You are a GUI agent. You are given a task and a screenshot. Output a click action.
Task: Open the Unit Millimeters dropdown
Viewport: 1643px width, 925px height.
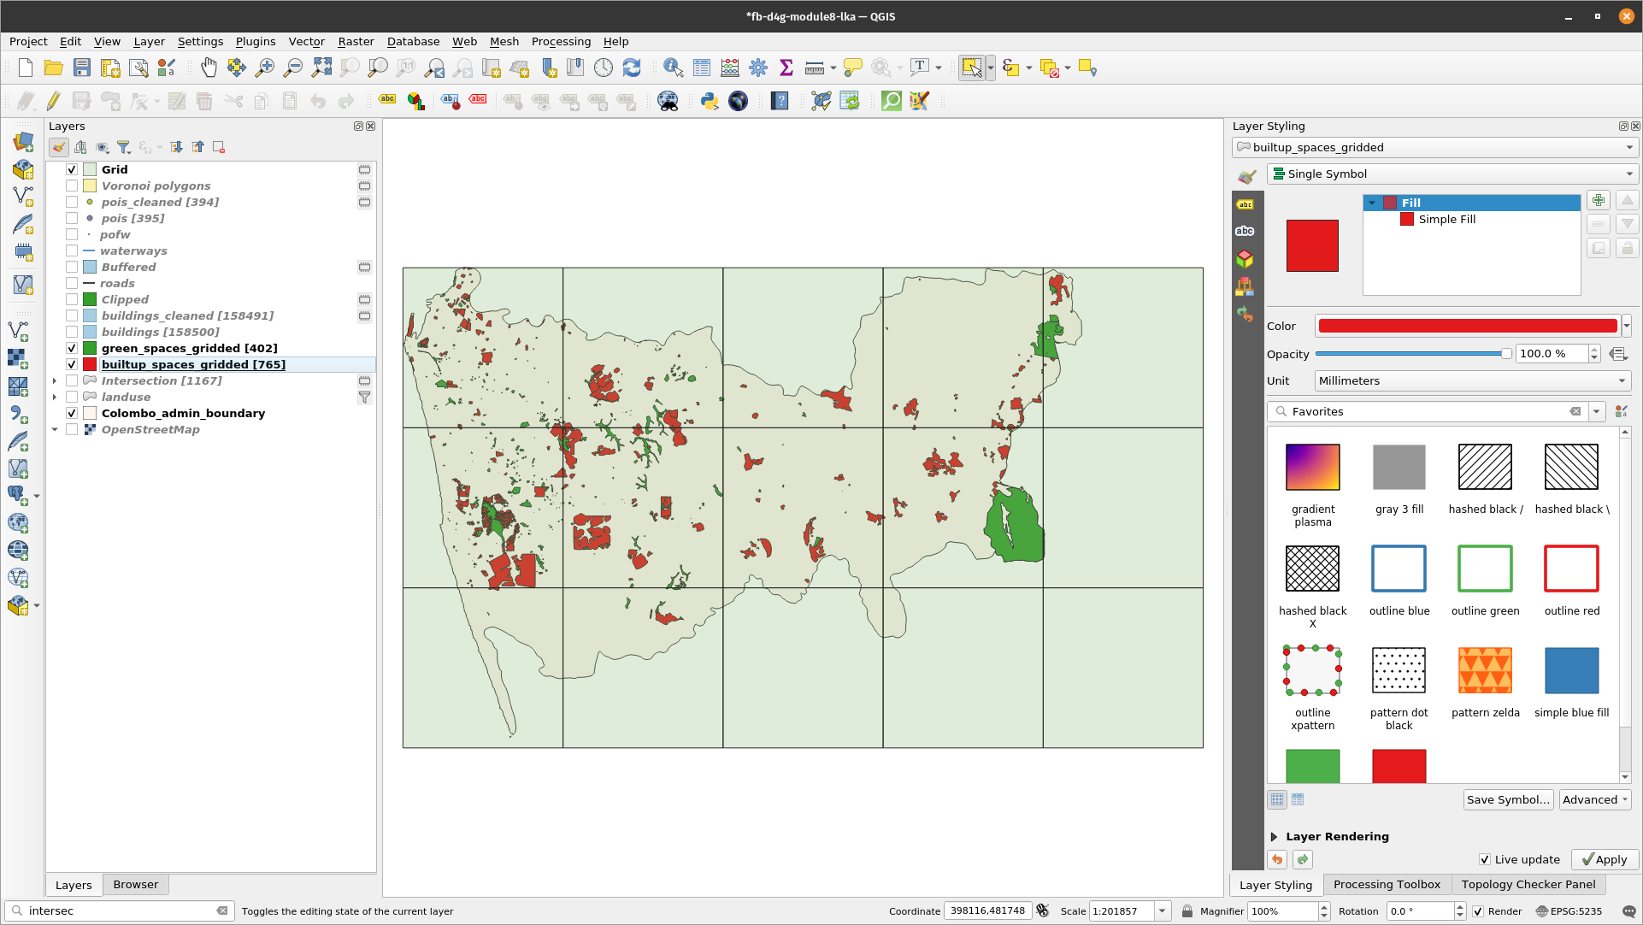point(1472,381)
